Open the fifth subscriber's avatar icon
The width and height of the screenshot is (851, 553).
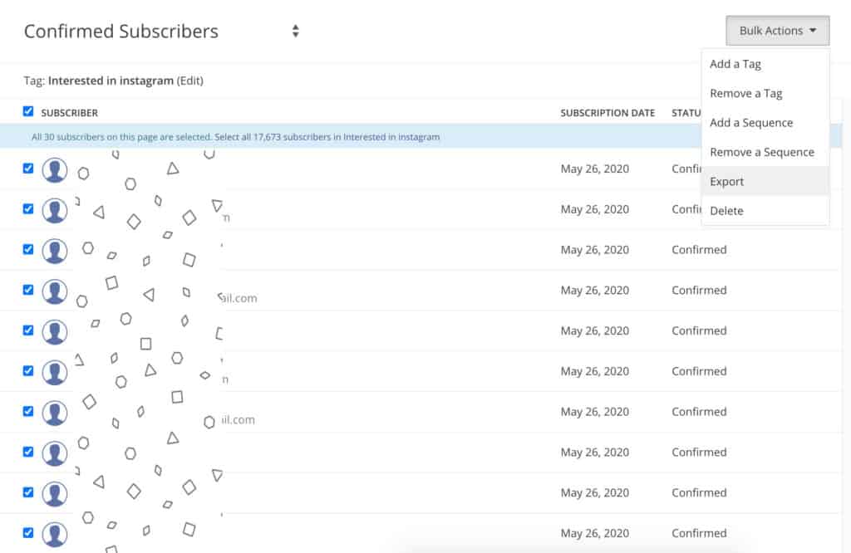55,332
